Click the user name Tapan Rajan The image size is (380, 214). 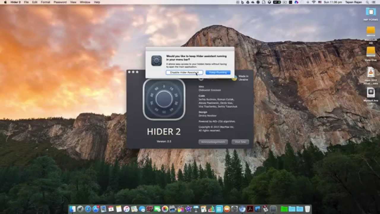[353, 2]
